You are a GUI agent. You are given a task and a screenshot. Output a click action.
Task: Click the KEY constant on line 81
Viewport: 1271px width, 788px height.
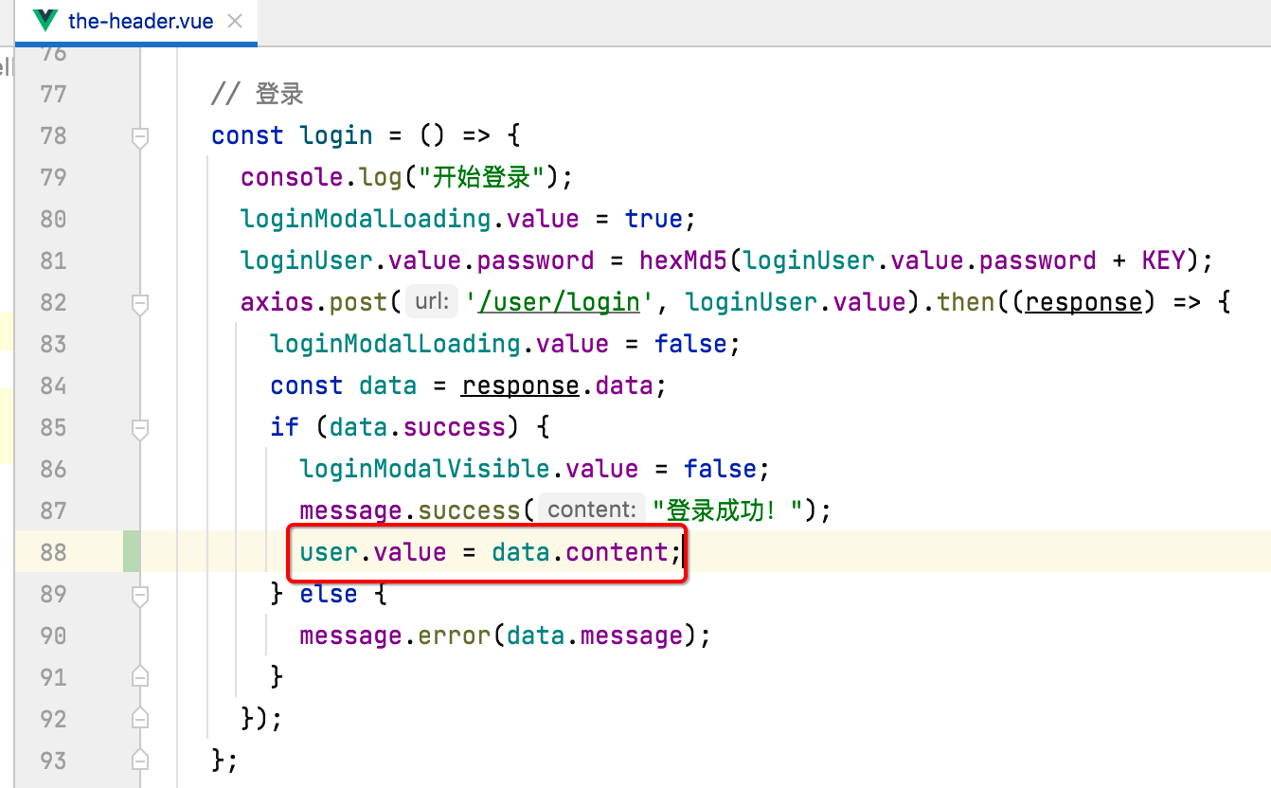[x=1164, y=260]
